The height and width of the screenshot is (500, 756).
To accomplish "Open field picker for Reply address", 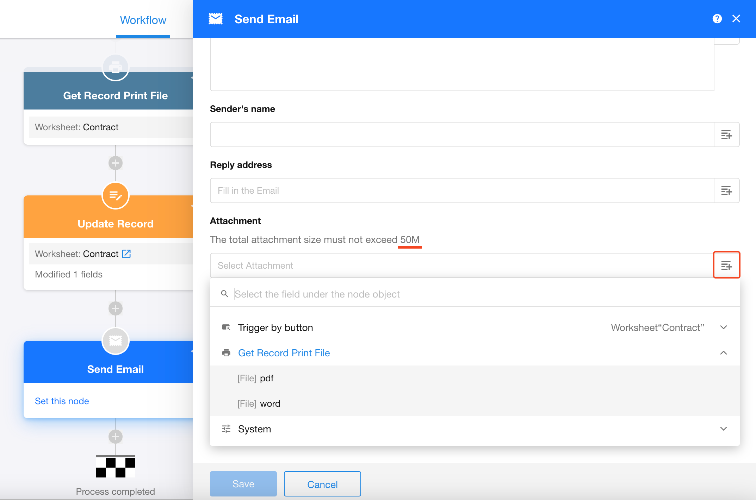I will (726, 191).
